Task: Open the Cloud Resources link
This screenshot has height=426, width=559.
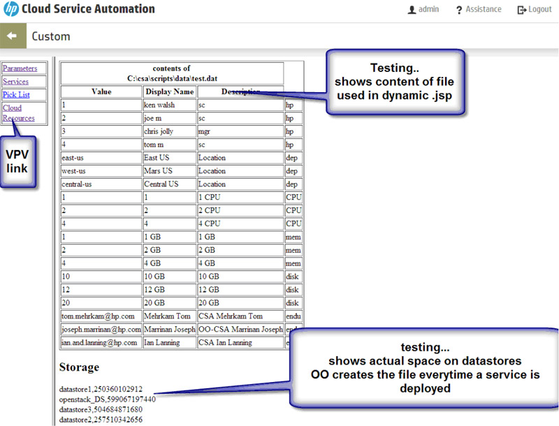Action: [19, 113]
